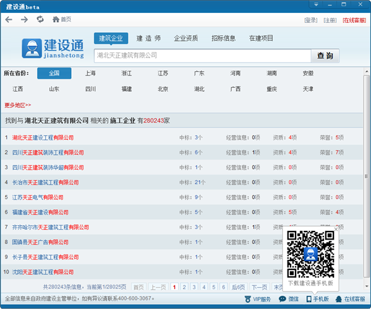This screenshot has width=371, height=309.
Task: Close the QR code popup
Action: point(336,230)
